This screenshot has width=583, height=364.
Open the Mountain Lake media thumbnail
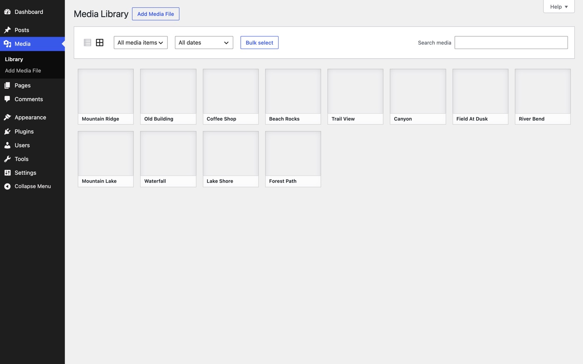click(x=106, y=159)
